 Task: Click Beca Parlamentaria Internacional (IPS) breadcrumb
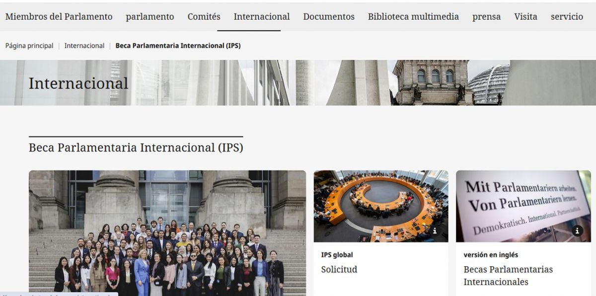click(x=178, y=46)
